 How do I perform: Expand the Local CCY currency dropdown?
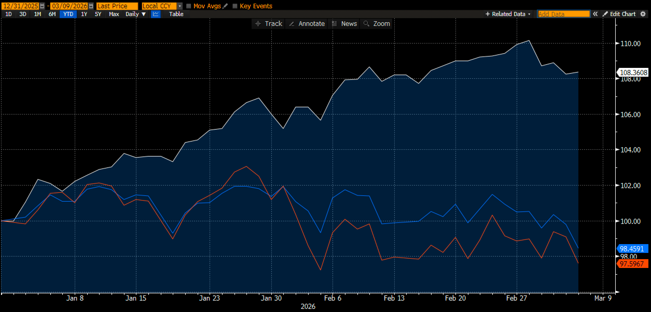coord(180,6)
